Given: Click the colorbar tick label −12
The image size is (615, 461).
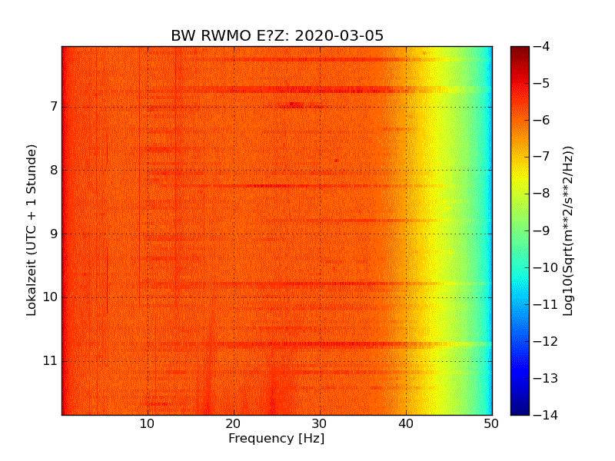Looking at the screenshot, I should tap(546, 341).
